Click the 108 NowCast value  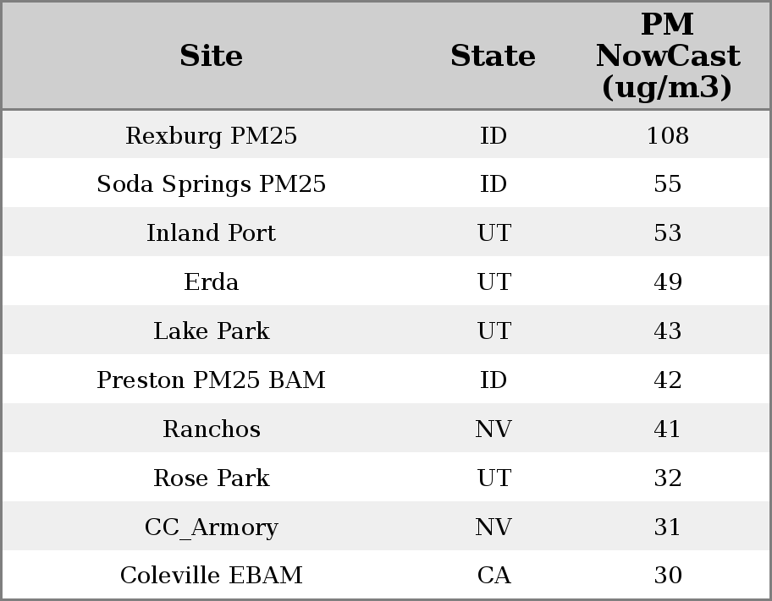667,135
